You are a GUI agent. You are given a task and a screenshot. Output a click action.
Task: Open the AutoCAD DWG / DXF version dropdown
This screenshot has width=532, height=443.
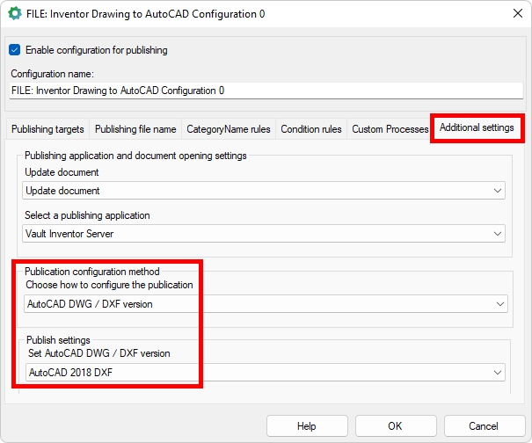(264, 304)
